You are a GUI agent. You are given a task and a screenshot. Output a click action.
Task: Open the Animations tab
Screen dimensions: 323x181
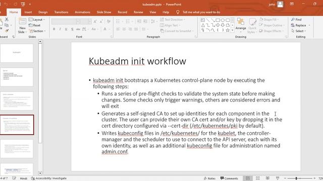[82, 12]
